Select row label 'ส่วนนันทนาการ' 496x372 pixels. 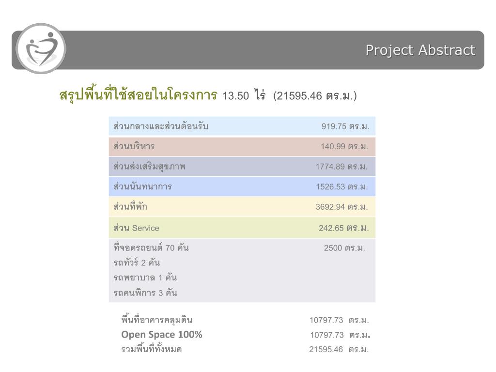coord(143,186)
